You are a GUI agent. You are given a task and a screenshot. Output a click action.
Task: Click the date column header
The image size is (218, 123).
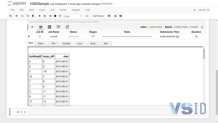[62, 56]
